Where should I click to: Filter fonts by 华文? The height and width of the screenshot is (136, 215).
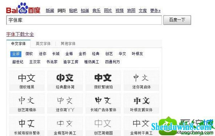pos(122,54)
